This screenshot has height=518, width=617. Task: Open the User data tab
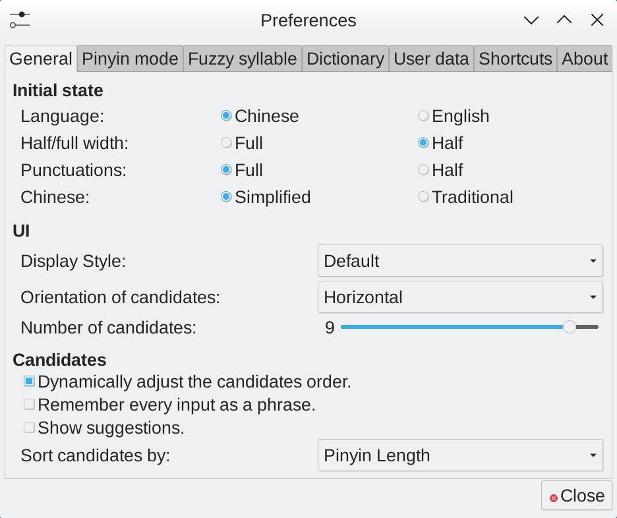(x=431, y=58)
